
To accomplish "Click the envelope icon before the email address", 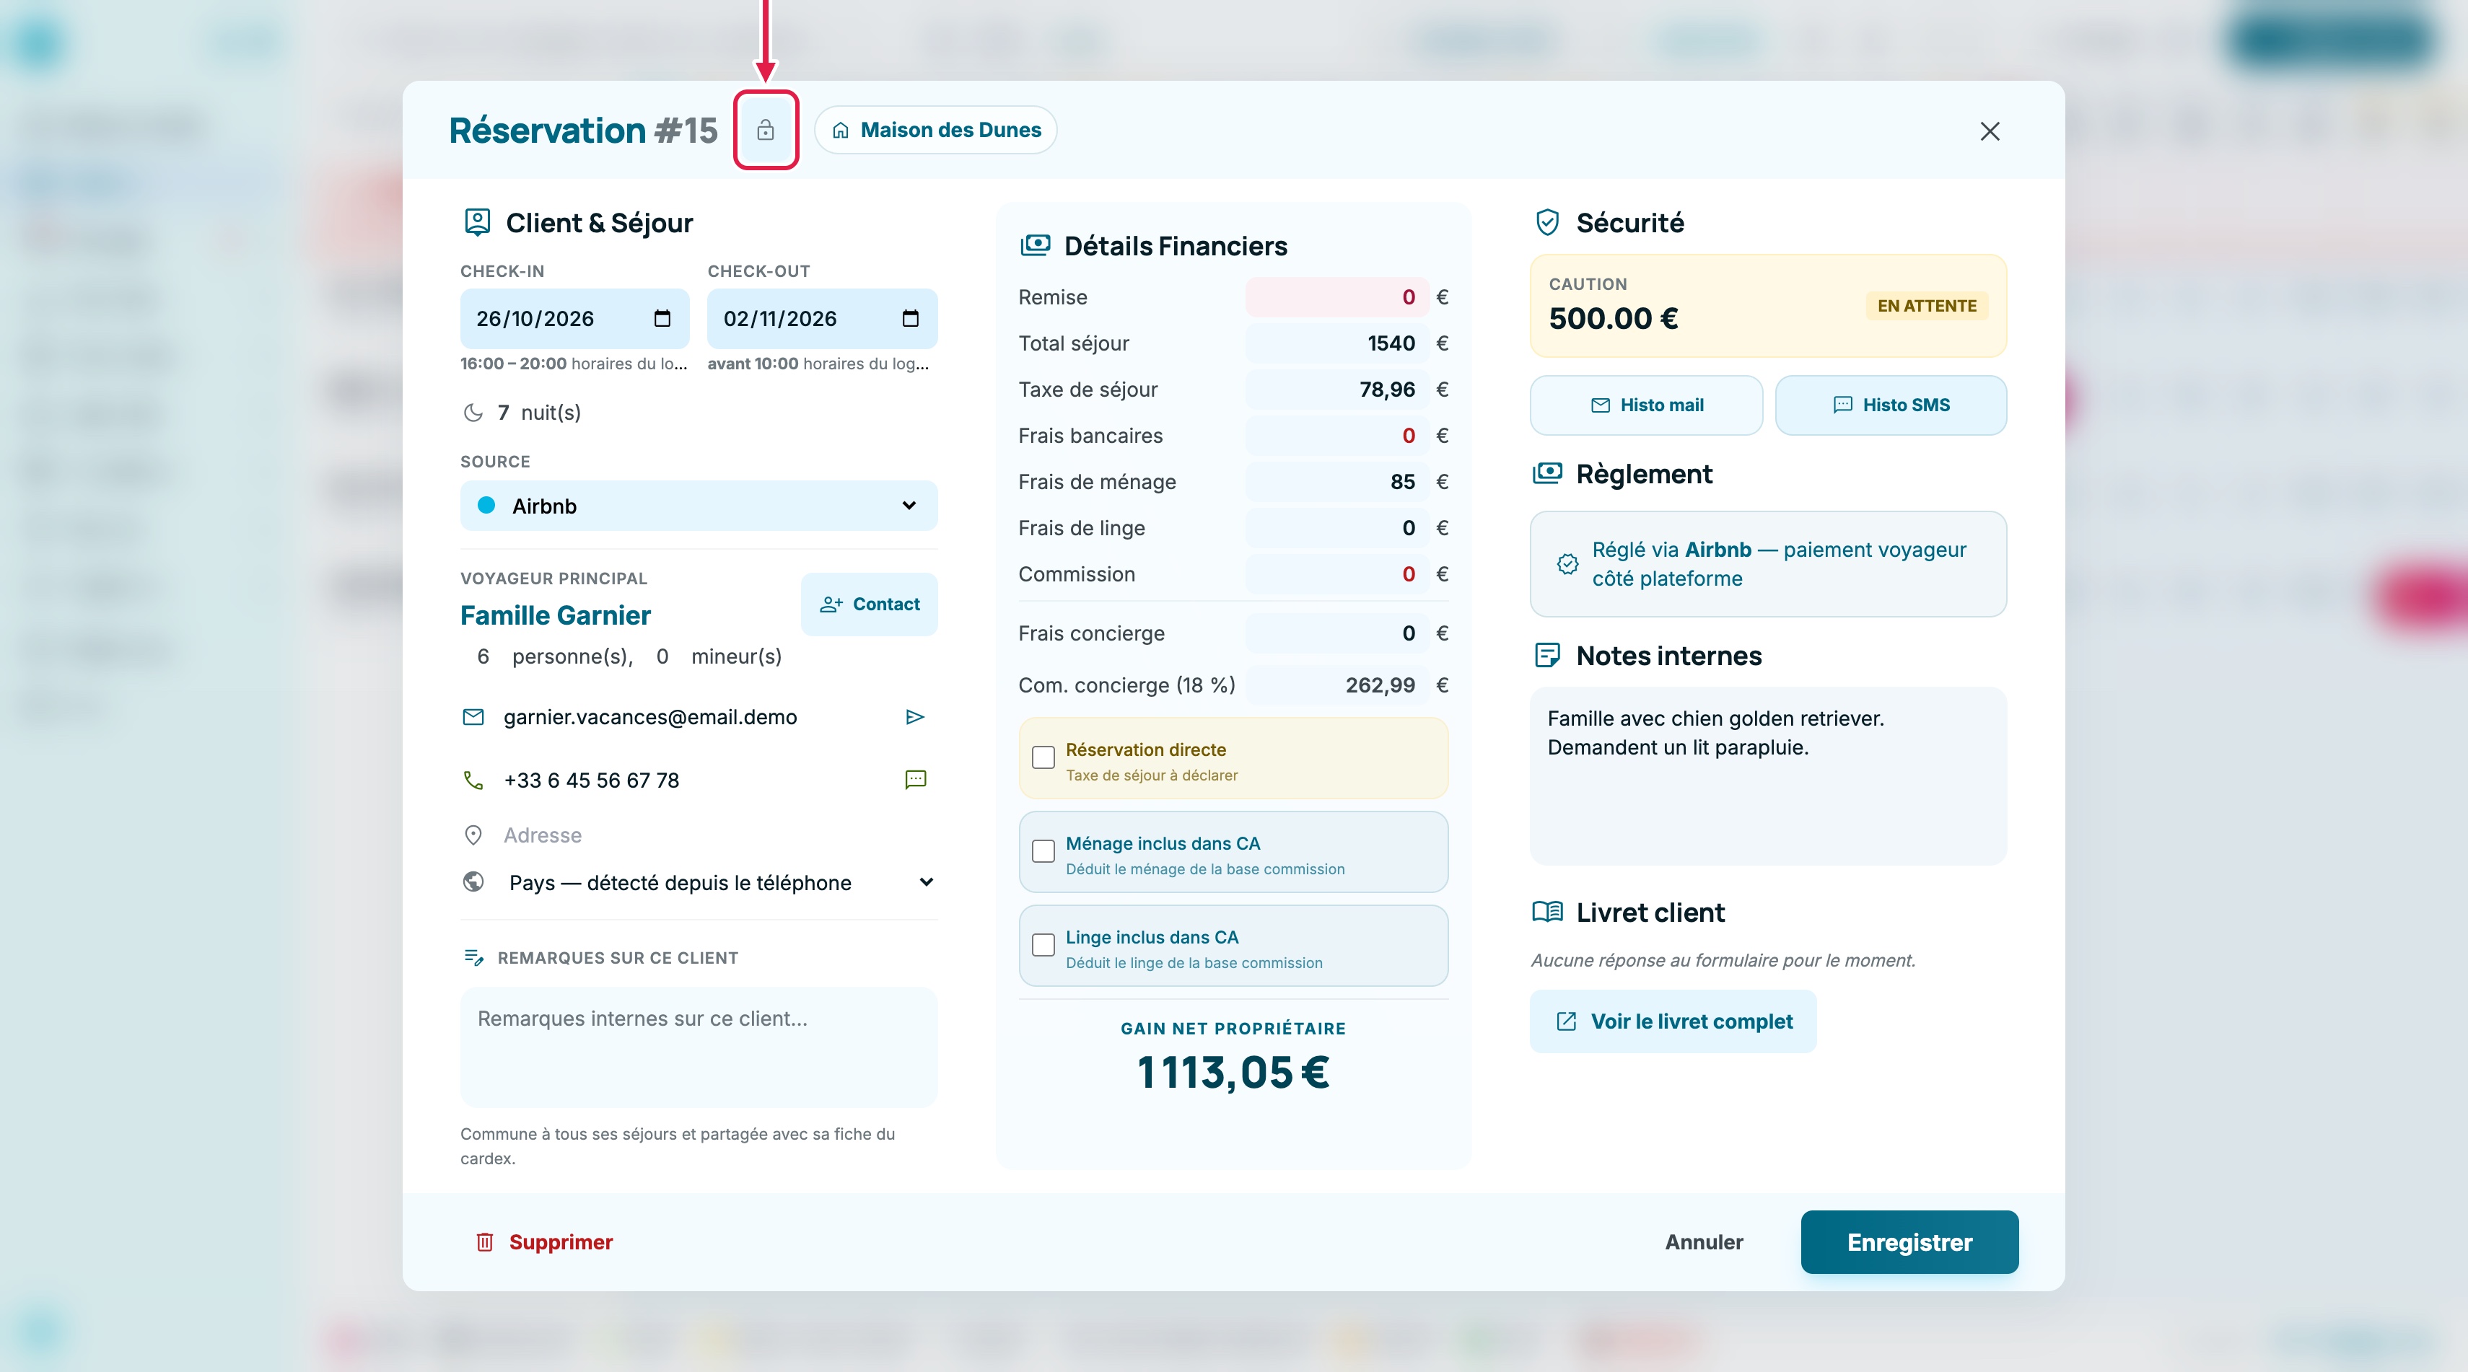I will pyautogui.click(x=473, y=717).
